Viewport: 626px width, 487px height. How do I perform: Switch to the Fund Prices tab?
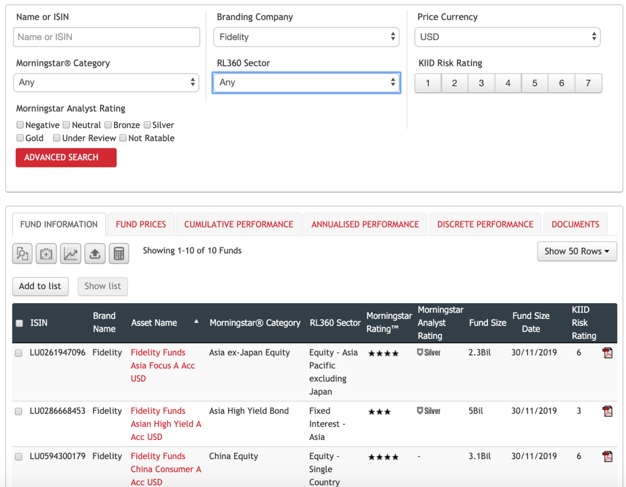[141, 224]
